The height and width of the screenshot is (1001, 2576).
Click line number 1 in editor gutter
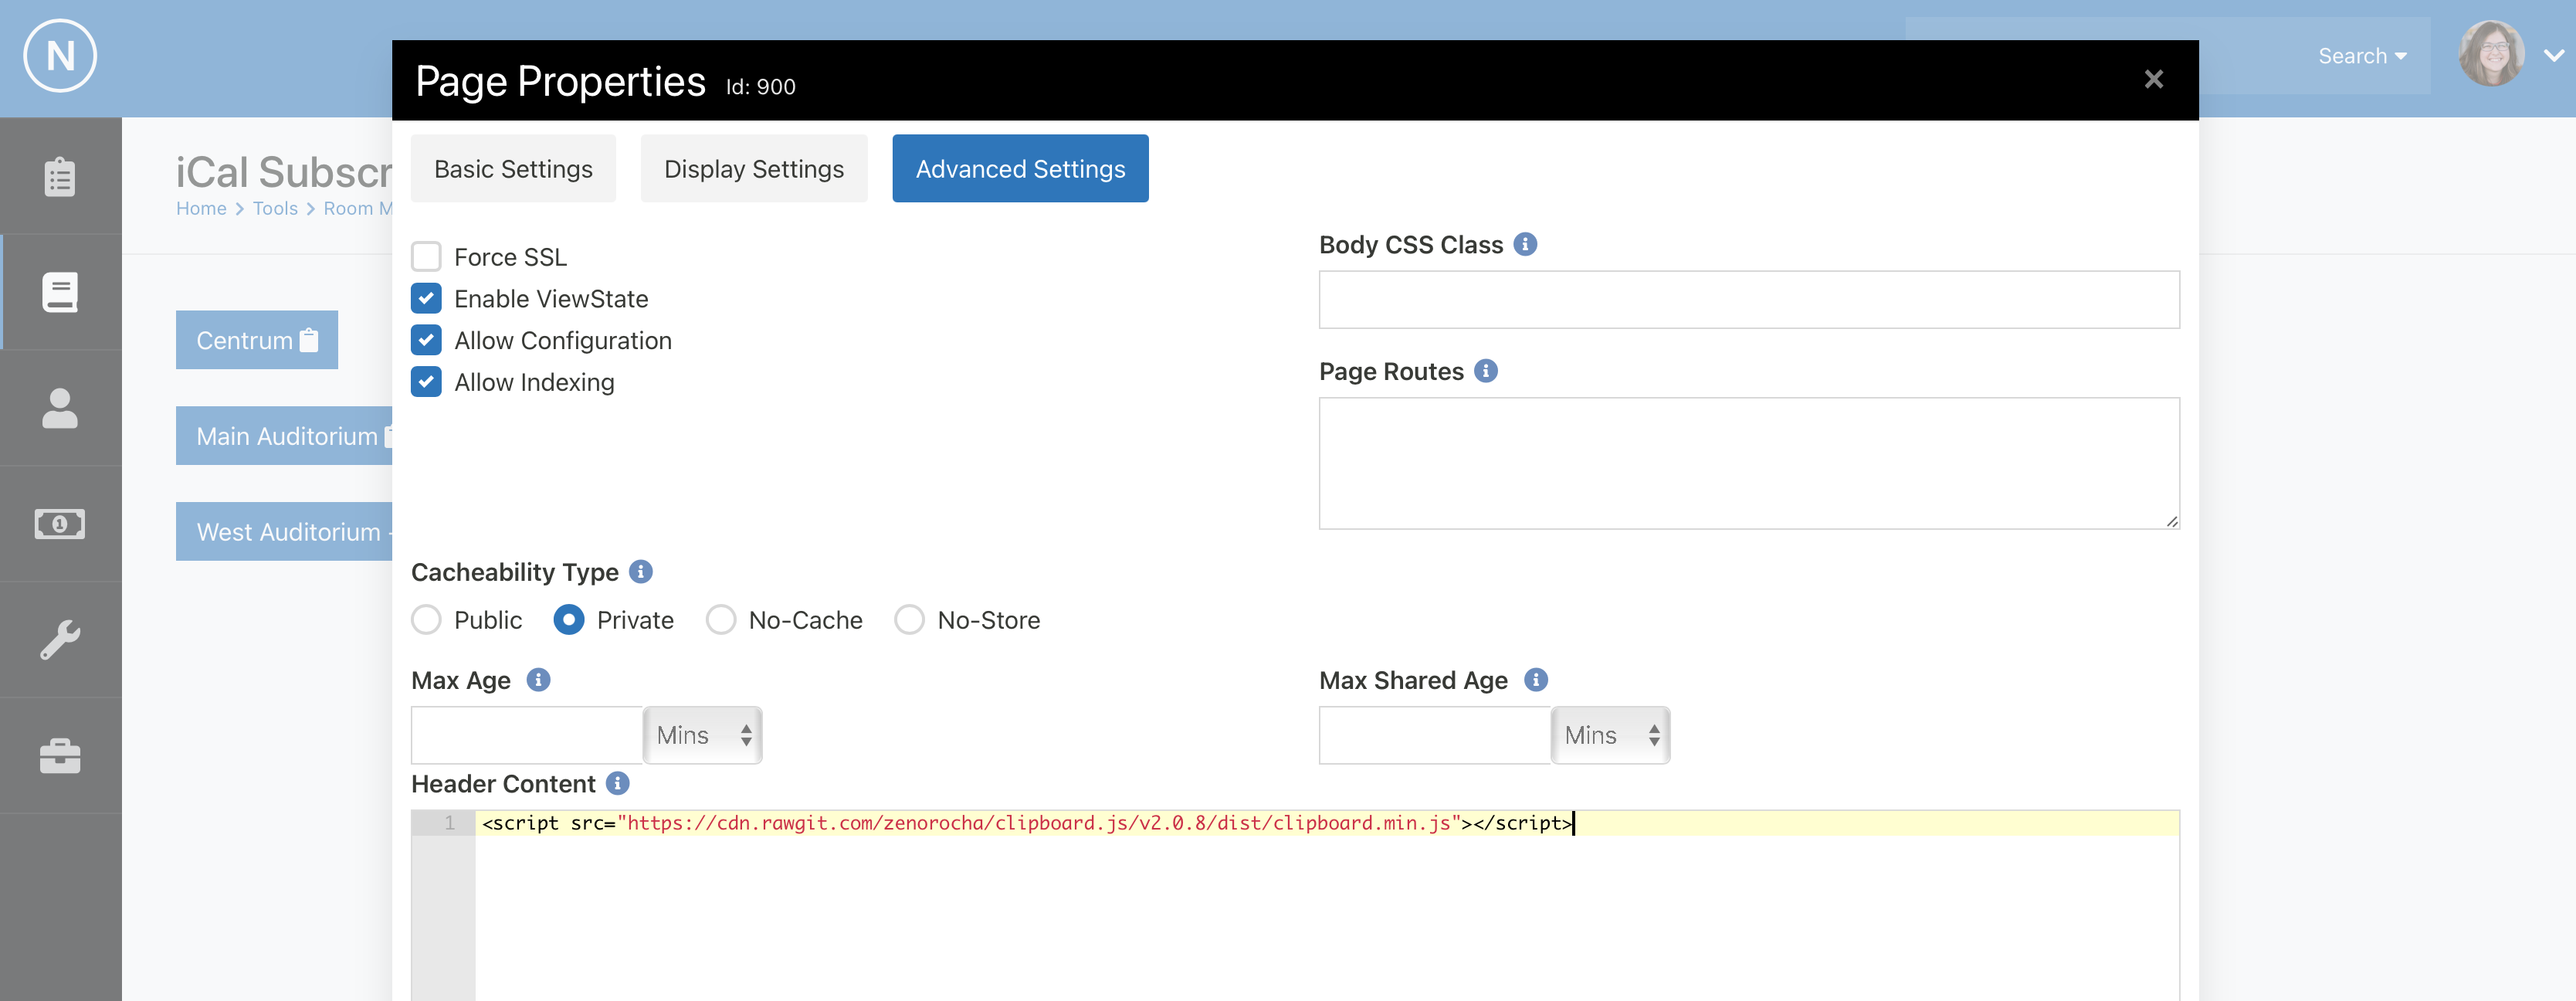(449, 823)
